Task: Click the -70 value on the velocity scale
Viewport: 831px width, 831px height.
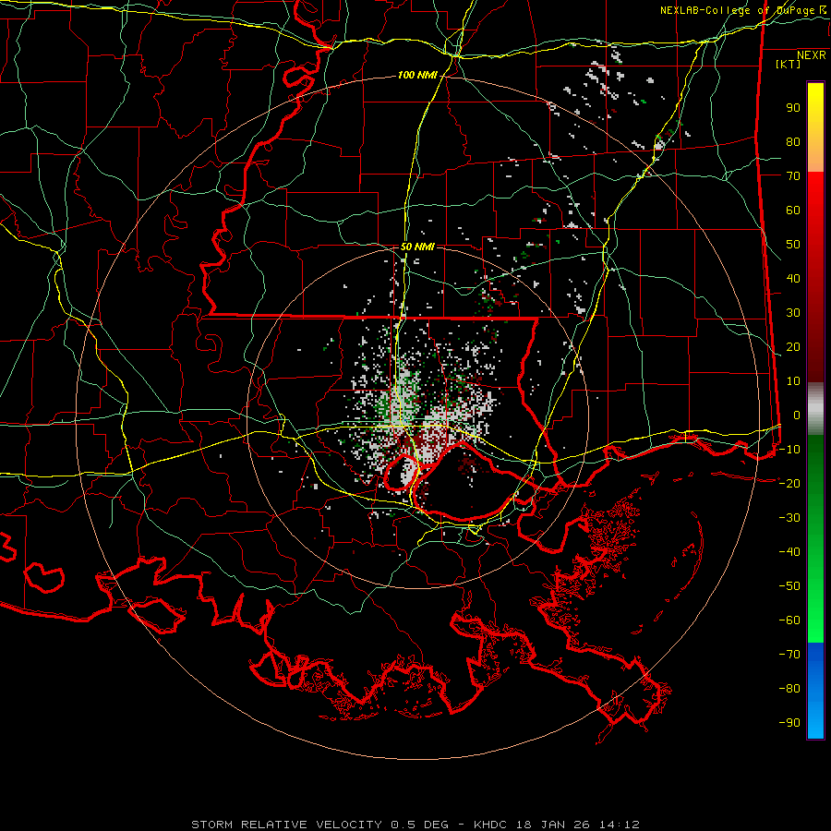Action: coord(789,655)
